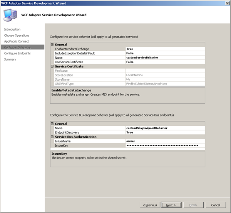
Task: Select the EndpointDiscovery property label
Action: point(67,132)
